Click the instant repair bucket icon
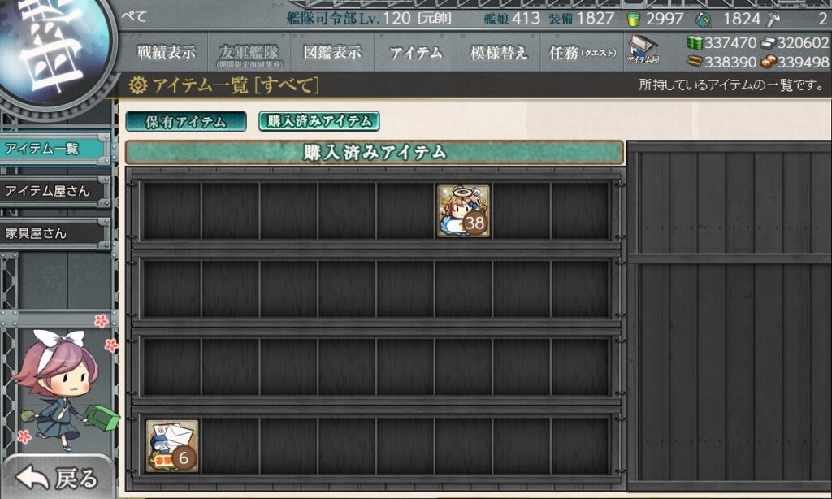Viewport: 832px width, 499px height. coord(634,19)
